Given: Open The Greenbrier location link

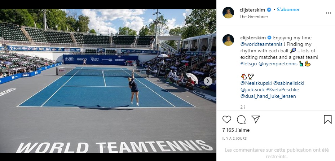Looking at the screenshot, I should pyautogui.click(x=254, y=17).
